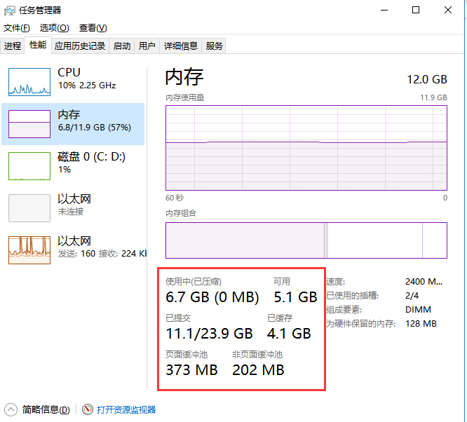Screen dimensions: 467x422
Task: Open the 文件(F) menu
Action: coord(17,28)
